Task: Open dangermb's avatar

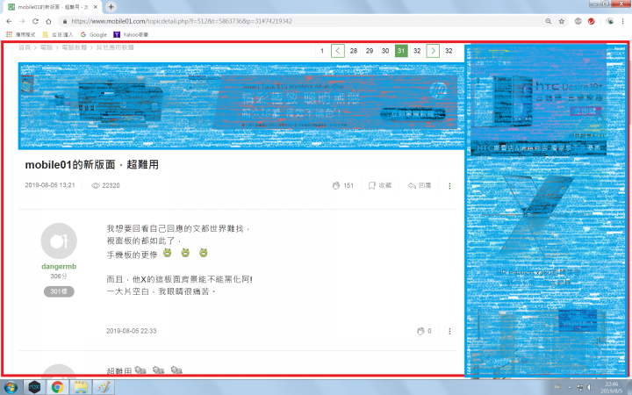Action: click(59, 241)
